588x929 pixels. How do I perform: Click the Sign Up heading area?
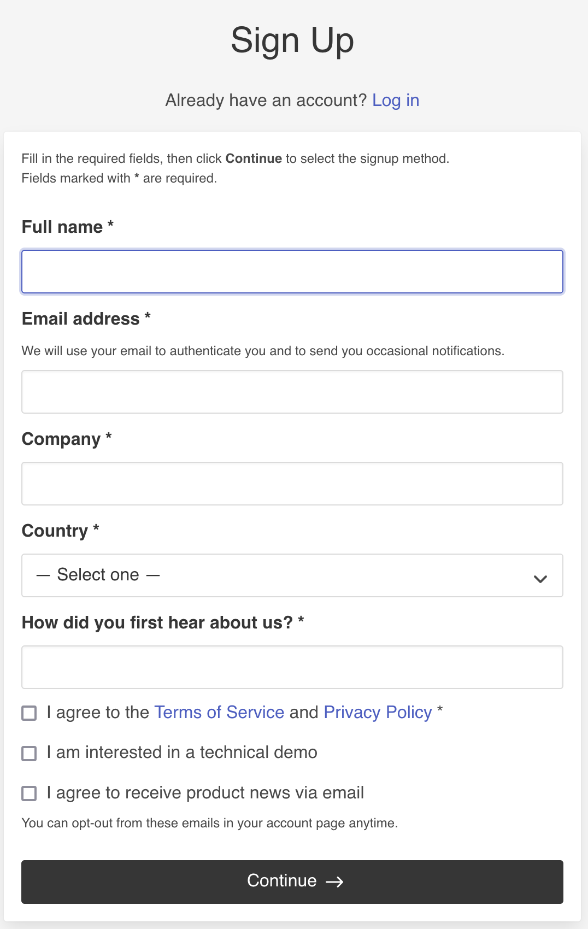tap(293, 39)
